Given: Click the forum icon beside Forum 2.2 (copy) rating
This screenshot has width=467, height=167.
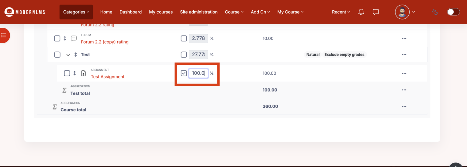Looking at the screenshot, I should [74, 39].
